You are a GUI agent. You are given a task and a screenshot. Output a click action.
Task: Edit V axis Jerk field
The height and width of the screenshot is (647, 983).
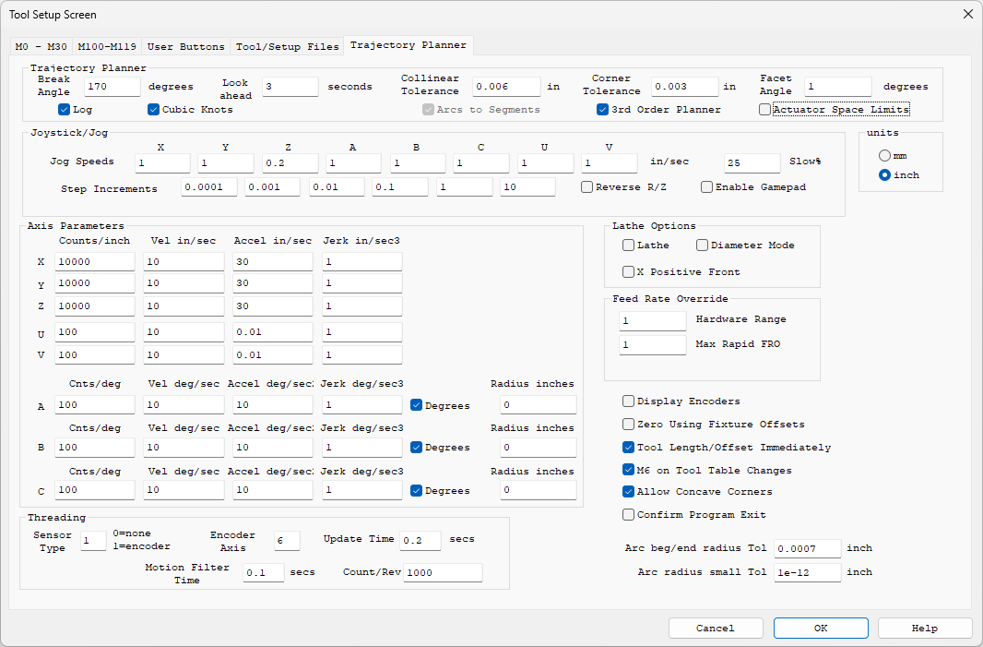[x=362, y=355]
